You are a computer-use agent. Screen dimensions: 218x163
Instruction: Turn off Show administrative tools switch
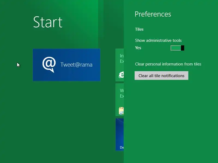177,48
